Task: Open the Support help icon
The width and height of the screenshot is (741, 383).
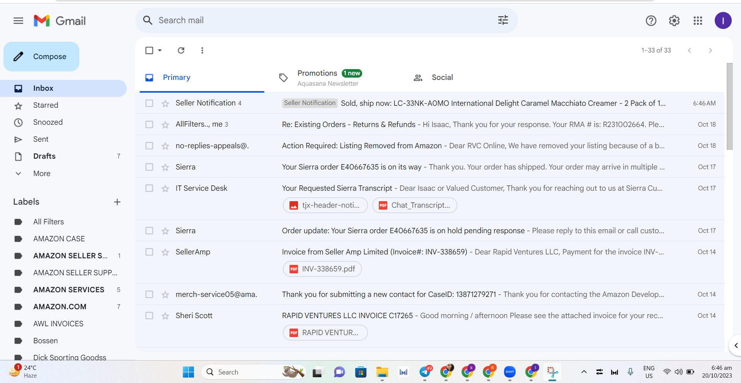Action: pyautogui.click(x=651, y=21)
